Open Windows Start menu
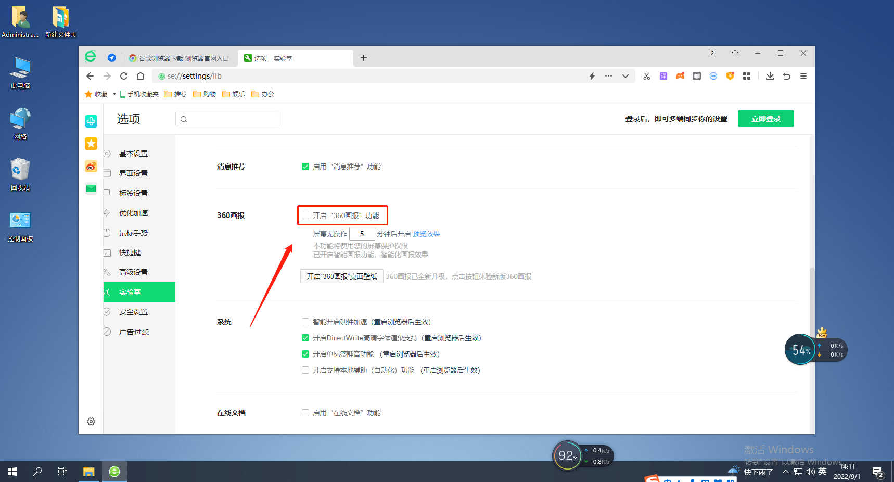894x482 pixels. coord(12,472)
